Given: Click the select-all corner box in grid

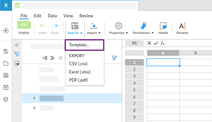Looking at the screenshot, I should [134, 53].
